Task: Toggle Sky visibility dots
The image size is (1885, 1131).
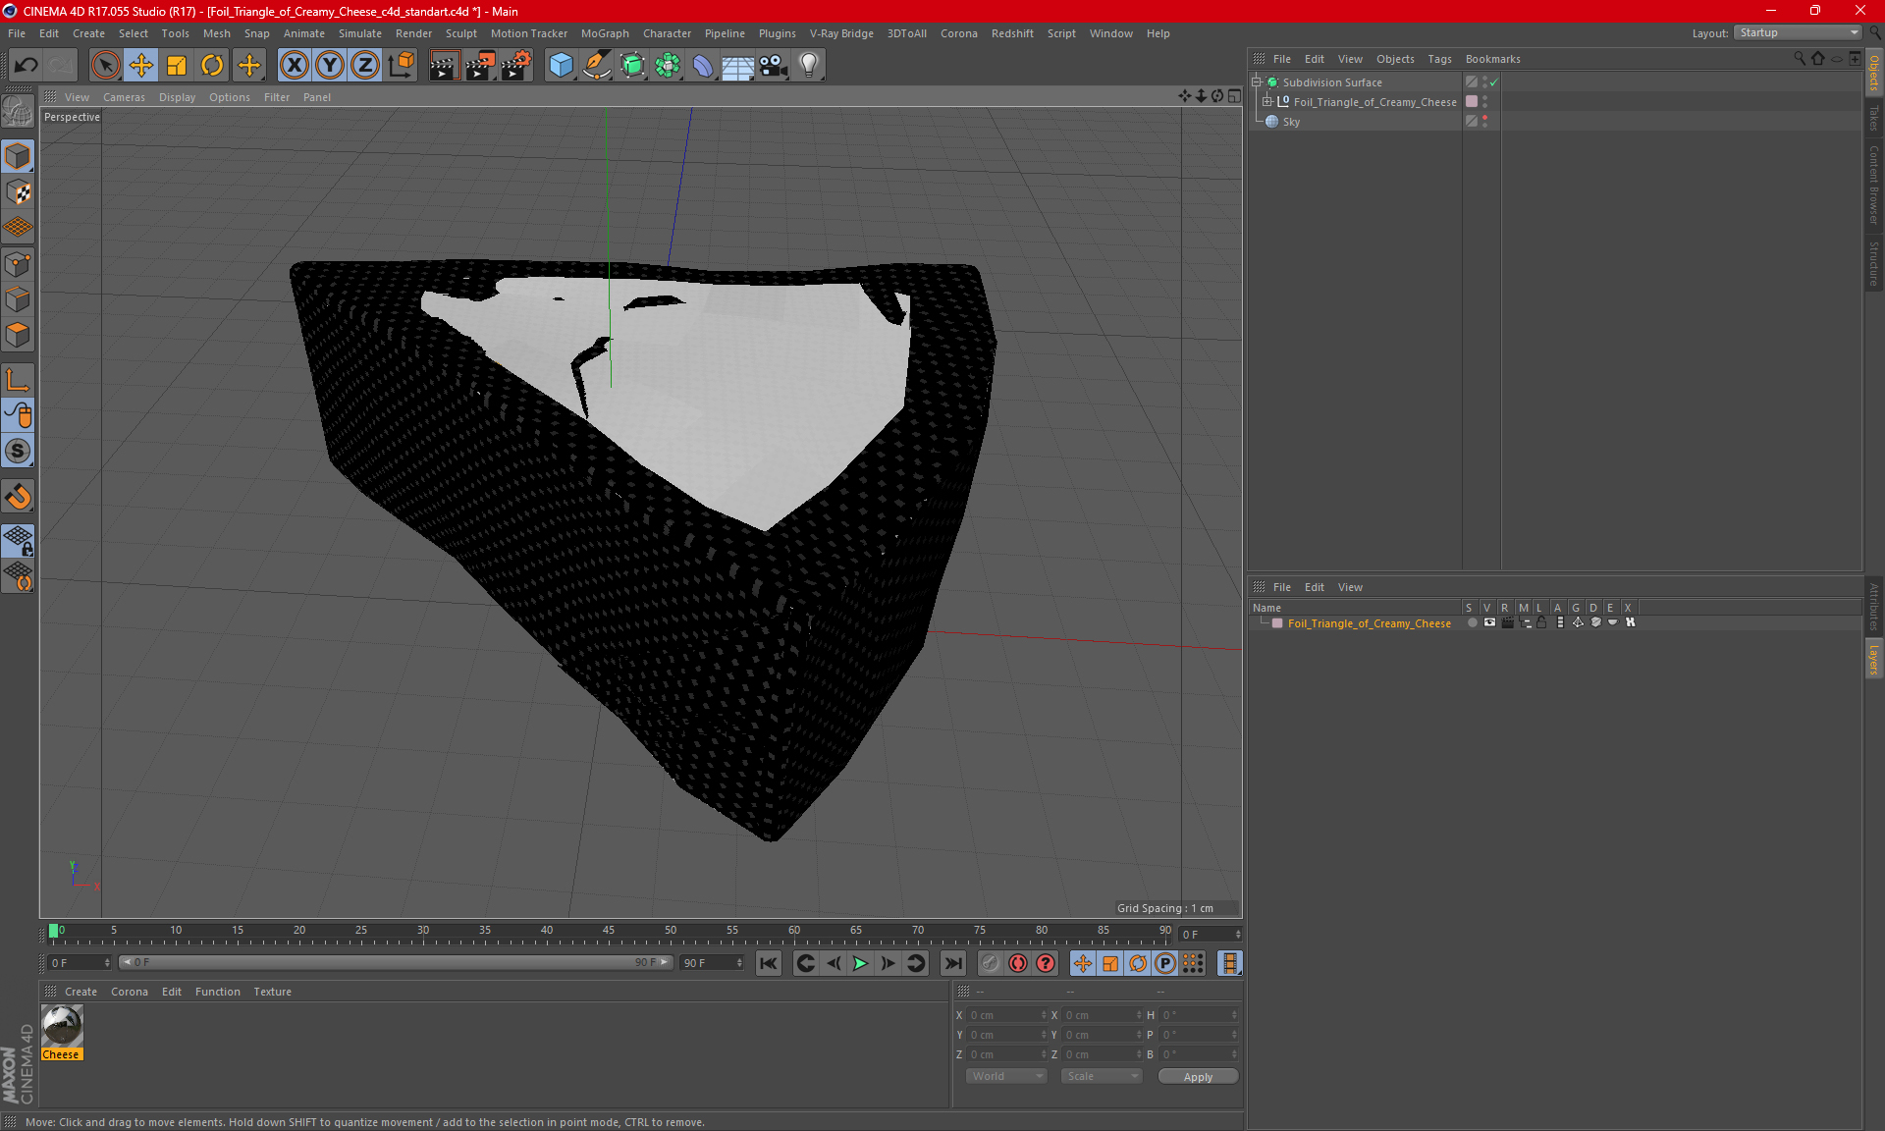Action: coord(1485,121)
